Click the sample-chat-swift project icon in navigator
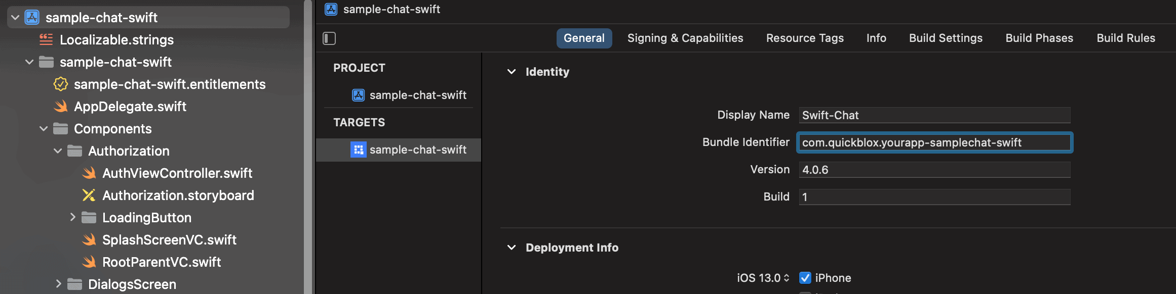 tap(32, 17)
